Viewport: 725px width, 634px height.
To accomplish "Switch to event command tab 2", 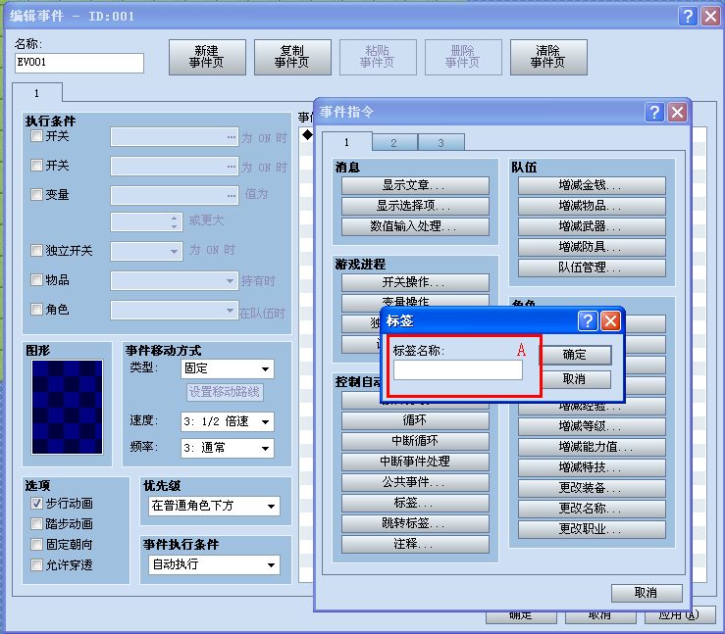I will (x=394, y=143).
